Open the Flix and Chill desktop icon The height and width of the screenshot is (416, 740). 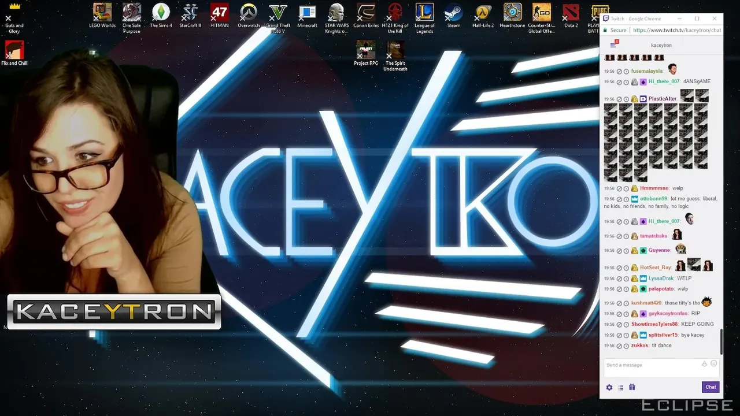click(x=14, y=53)
